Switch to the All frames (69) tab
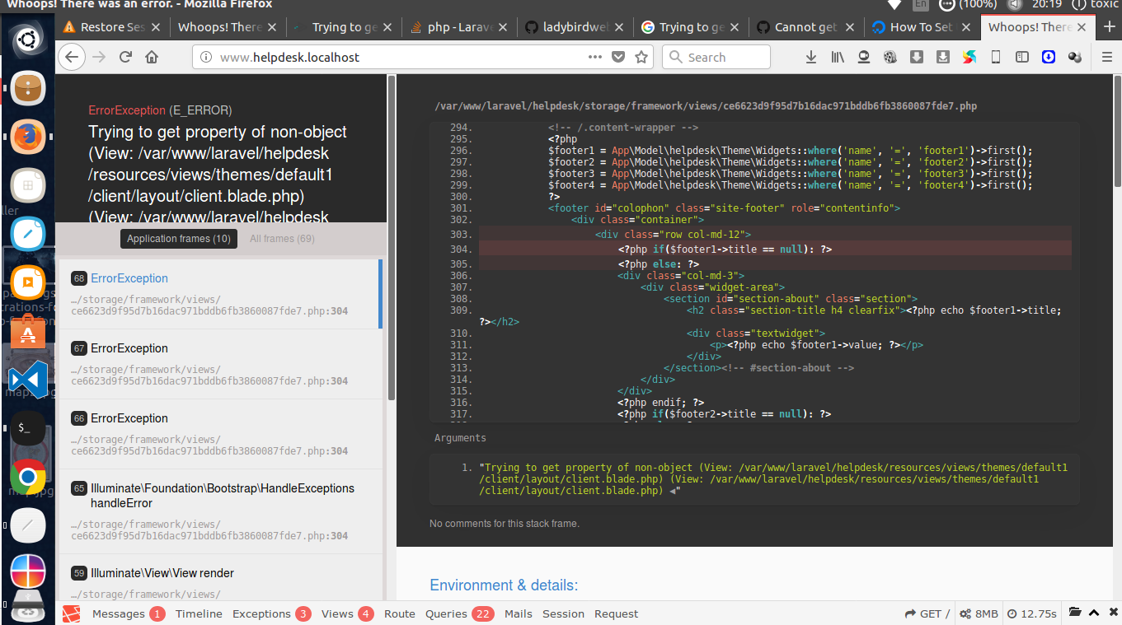 tap(281, 238)
